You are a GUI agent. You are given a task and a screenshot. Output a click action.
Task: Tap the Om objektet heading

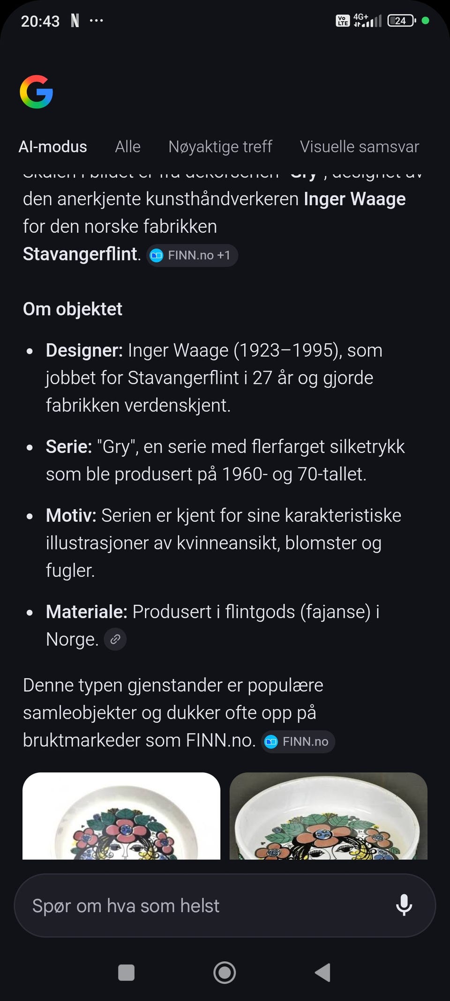coord(73,309)
